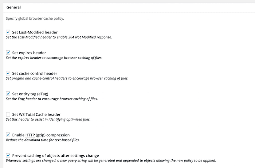The width and height of the screenshot is (255, 168).
Task: Click the 304 Not Modified description line
Action: (59, 37)
